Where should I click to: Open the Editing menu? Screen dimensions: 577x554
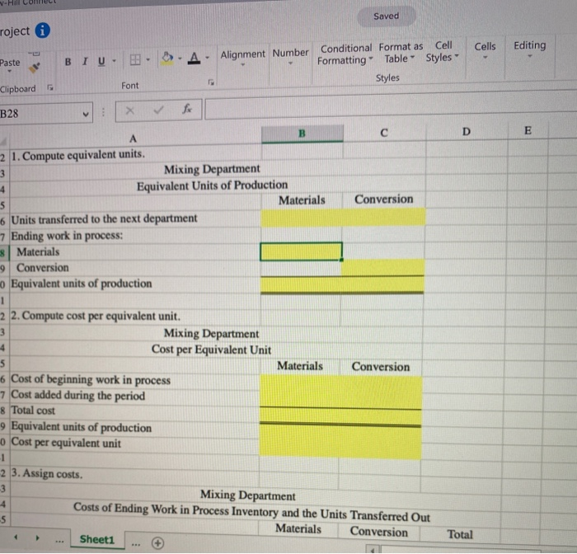(x=529, y=49)
